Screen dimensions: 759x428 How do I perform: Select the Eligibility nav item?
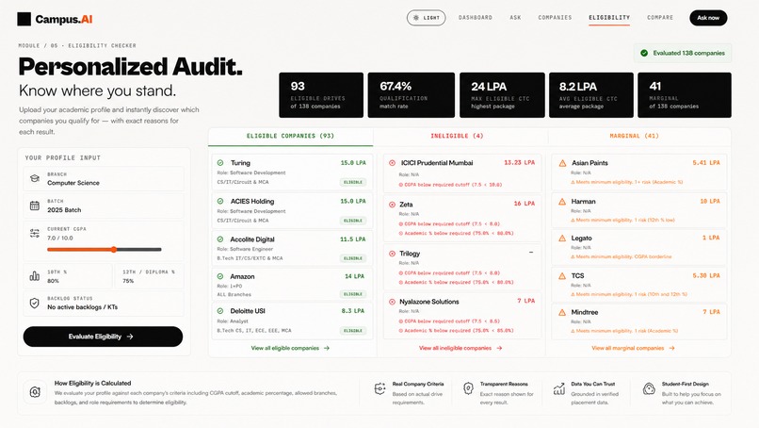[609, 18]
